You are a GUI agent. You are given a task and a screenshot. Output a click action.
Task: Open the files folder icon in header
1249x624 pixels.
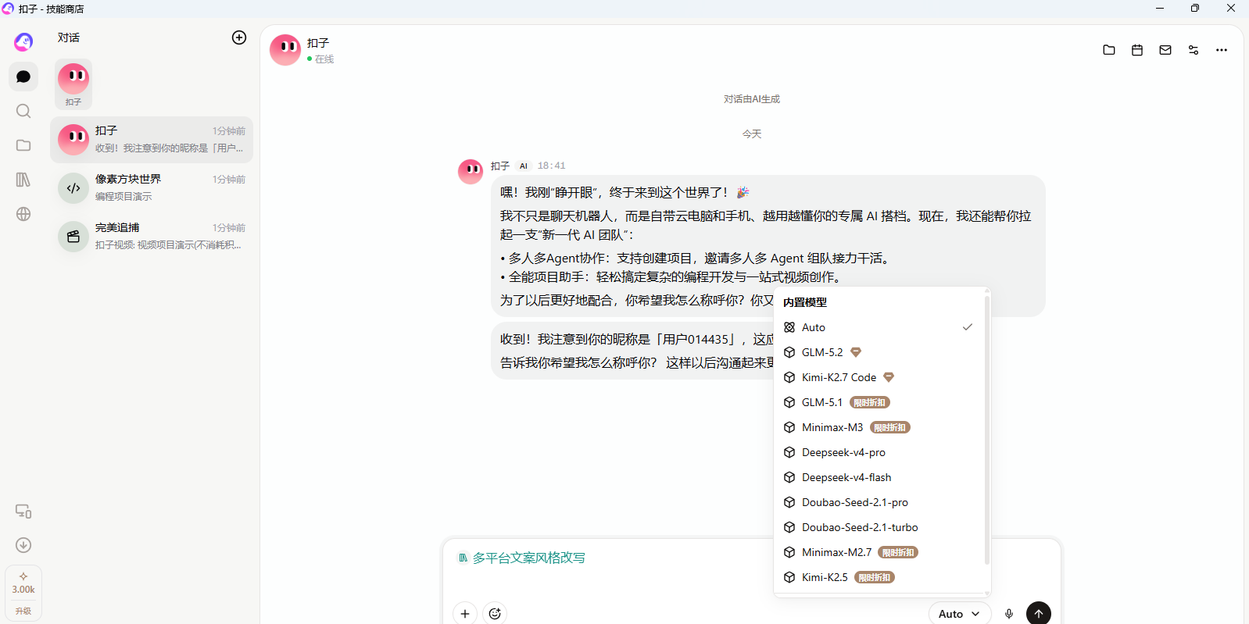(x=1109, y=50)
